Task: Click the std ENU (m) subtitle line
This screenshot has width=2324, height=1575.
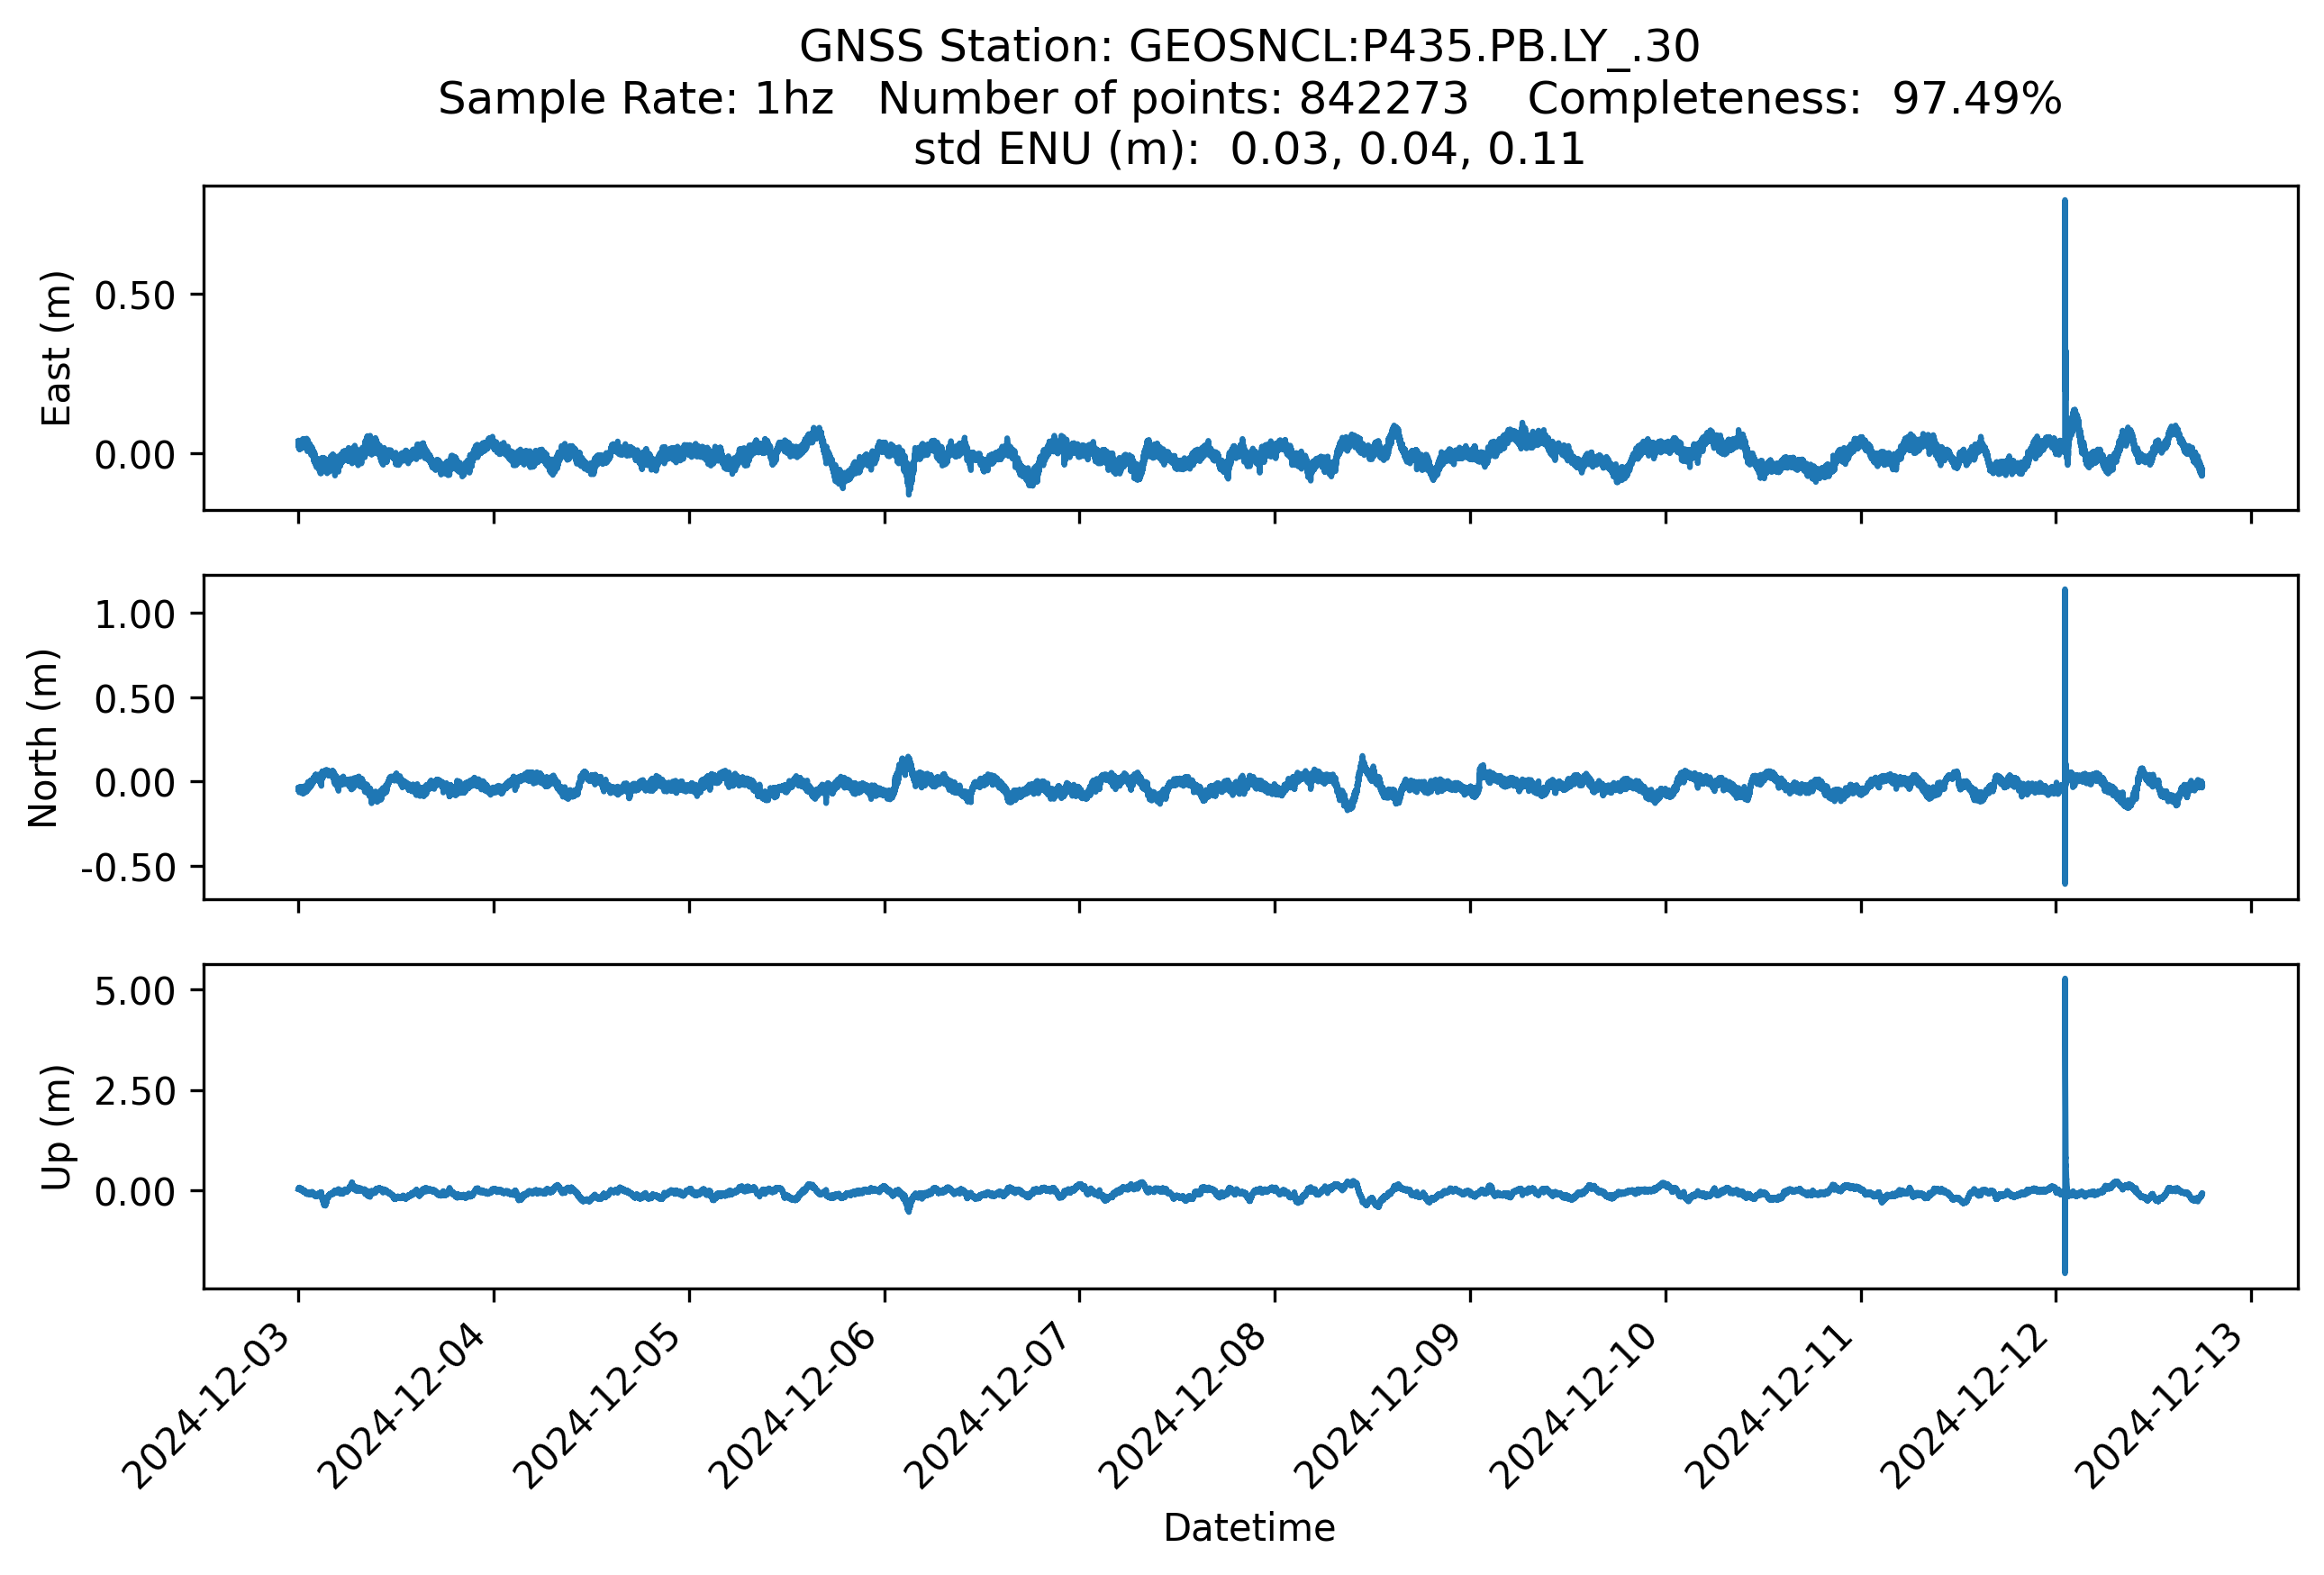Action: (1249, 150)
